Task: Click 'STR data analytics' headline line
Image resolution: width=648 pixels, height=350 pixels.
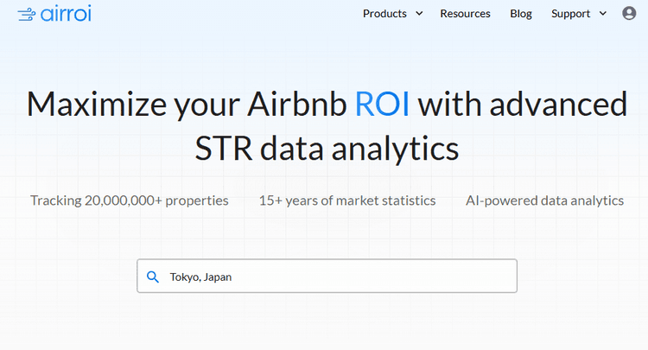Action: coord(327,149)
